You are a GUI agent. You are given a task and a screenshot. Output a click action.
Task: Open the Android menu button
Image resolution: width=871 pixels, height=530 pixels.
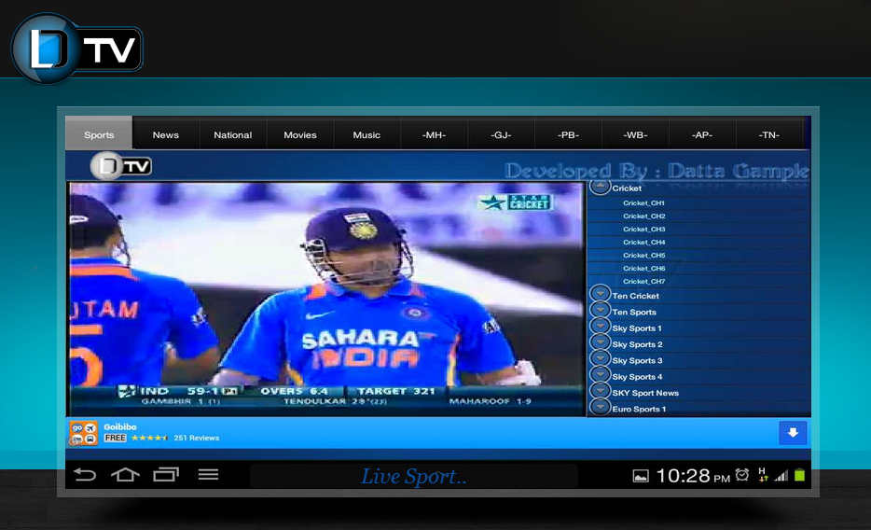(208, 474)
